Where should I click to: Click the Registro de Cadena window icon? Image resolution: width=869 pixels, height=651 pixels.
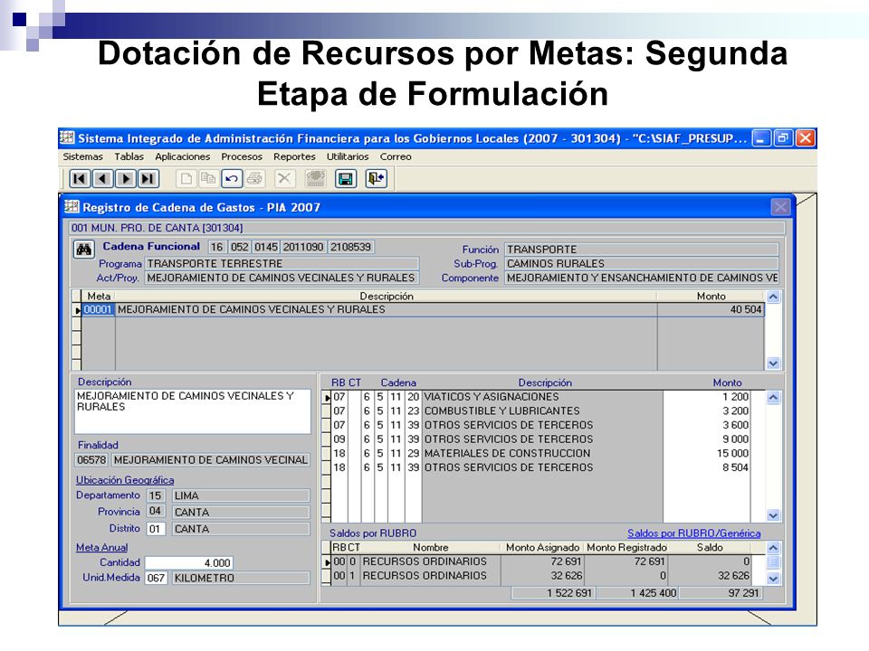coord(72,207)
